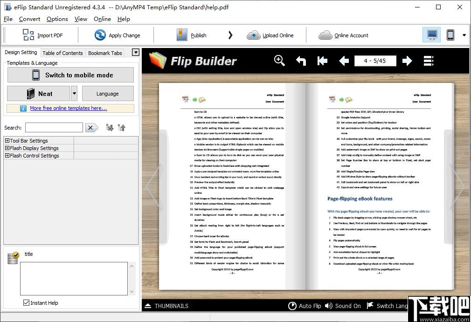Viewport: 471px width, 322px height.
Task: Toggle Sound On in the bottom bar
Action: point(343,306)
